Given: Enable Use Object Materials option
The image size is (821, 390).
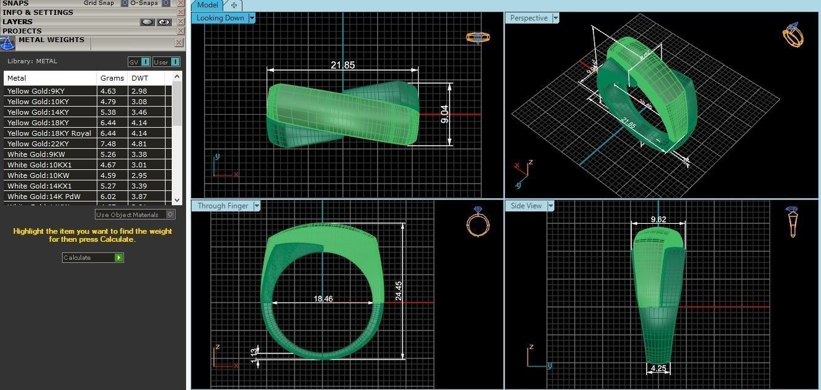Looking at the screenshot, I should point(135,215).
